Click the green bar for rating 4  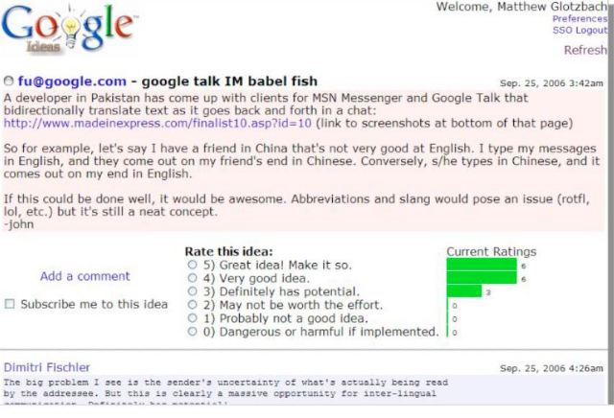coord(482,278)
